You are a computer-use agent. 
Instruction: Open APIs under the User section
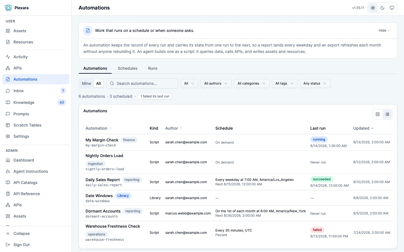tap(36, 68)
